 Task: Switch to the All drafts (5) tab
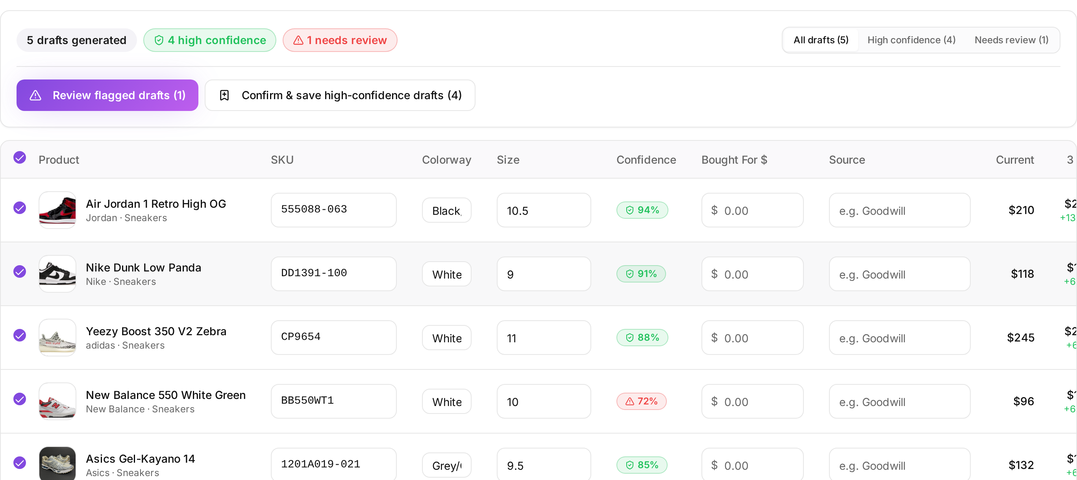pos(821,40)
